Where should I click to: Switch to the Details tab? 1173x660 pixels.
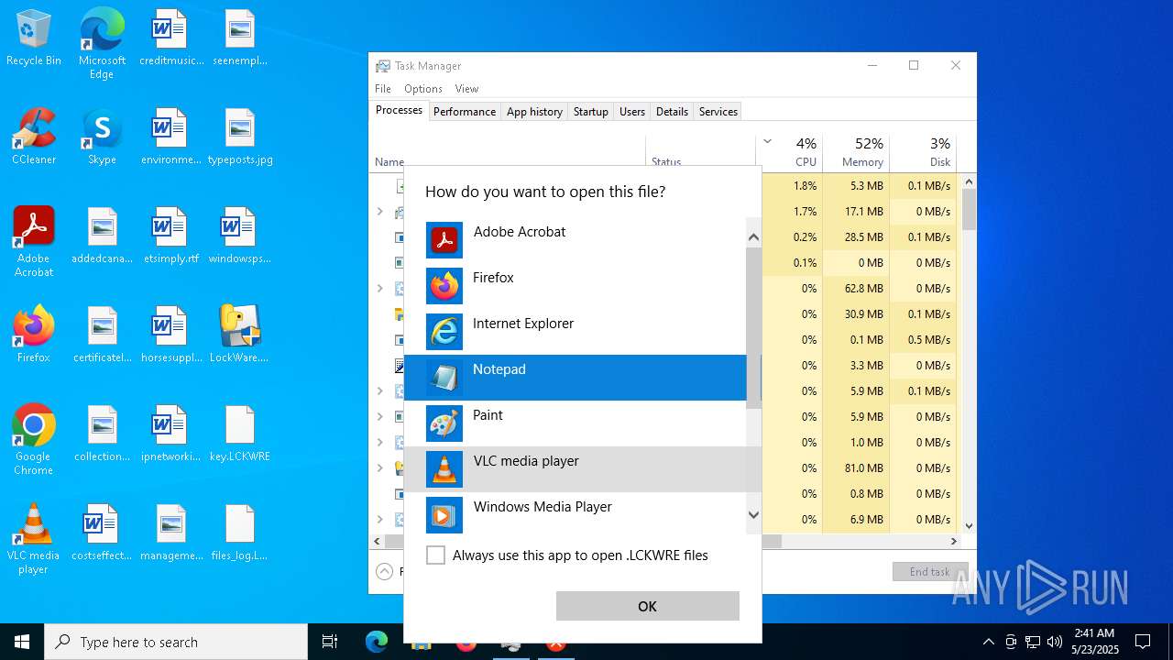point(672,112)
